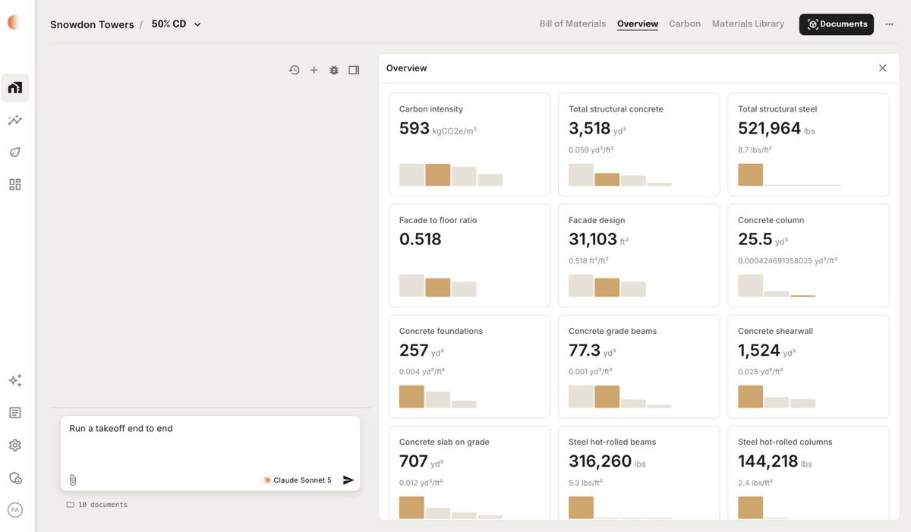Screen dimensions: 911x532
Task: Open the shield clock icon in sidebar
Action: [x=15, y=478]
